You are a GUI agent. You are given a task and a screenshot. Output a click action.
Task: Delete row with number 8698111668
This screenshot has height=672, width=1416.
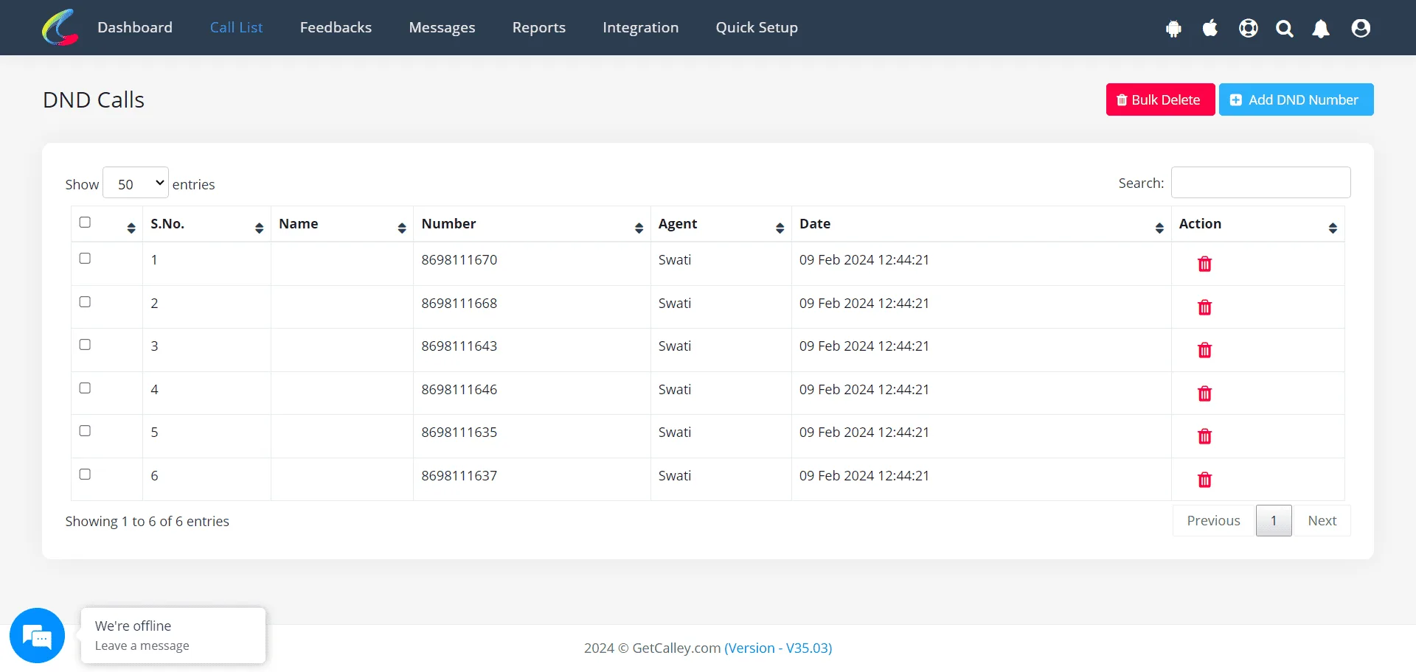point(1204,307)
